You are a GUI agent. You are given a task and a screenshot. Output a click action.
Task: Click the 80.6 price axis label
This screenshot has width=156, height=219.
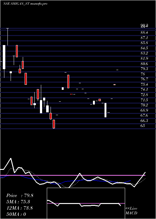pos(144,64)
